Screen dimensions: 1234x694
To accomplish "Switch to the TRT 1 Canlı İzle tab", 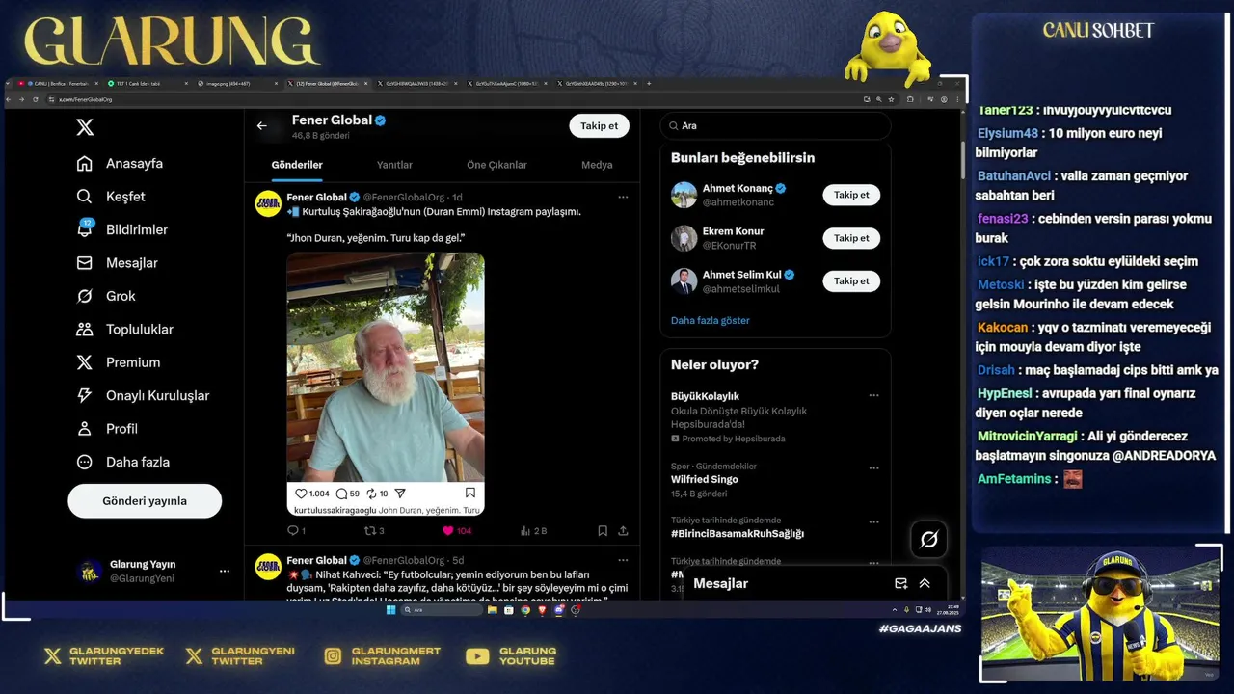I will point(148,84).
